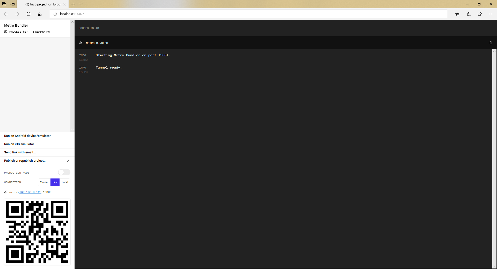This screenshot has height=269, width=497.
Task: Open a new browser tab
Action: click(73, 4)
